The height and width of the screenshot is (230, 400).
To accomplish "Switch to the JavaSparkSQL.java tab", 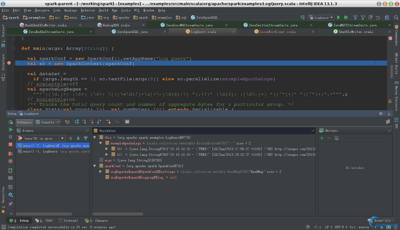I will (132, 32).
